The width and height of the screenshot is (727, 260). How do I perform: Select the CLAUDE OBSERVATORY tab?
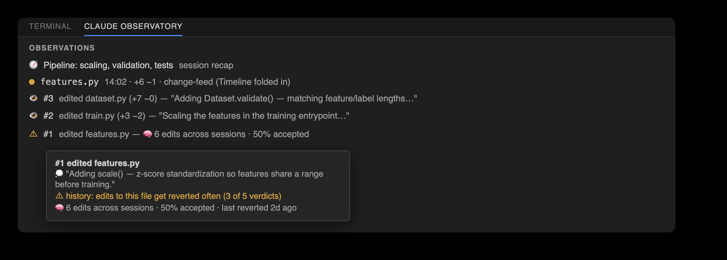click(x=133, y=26)
